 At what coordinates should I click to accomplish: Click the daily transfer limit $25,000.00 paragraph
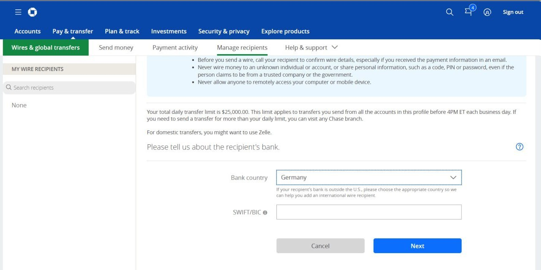(x=332, y=116)
